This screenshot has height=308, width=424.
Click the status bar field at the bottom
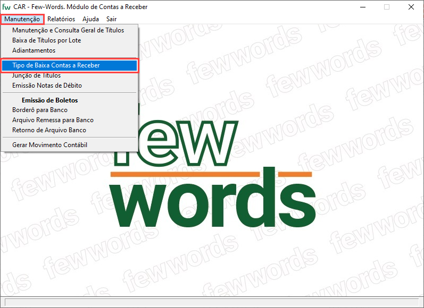(x=212, y=302)
